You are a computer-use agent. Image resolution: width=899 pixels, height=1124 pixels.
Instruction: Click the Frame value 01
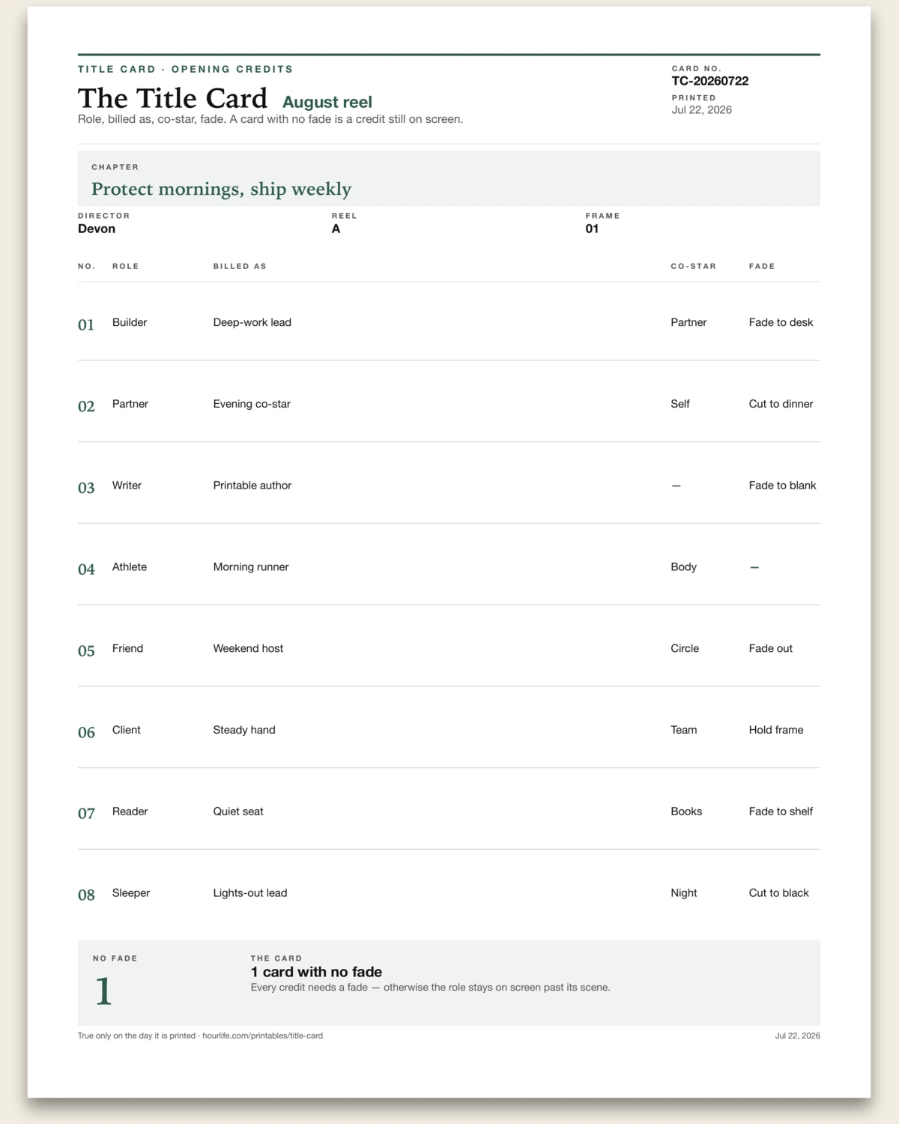(592, 229)
